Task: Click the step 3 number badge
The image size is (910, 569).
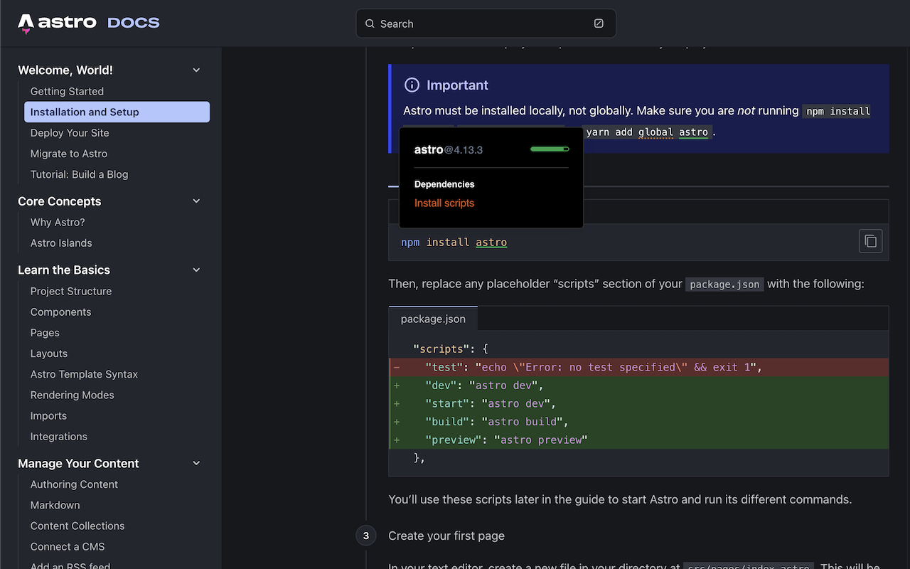Action: pyautogui.click(x=366, y=536)
